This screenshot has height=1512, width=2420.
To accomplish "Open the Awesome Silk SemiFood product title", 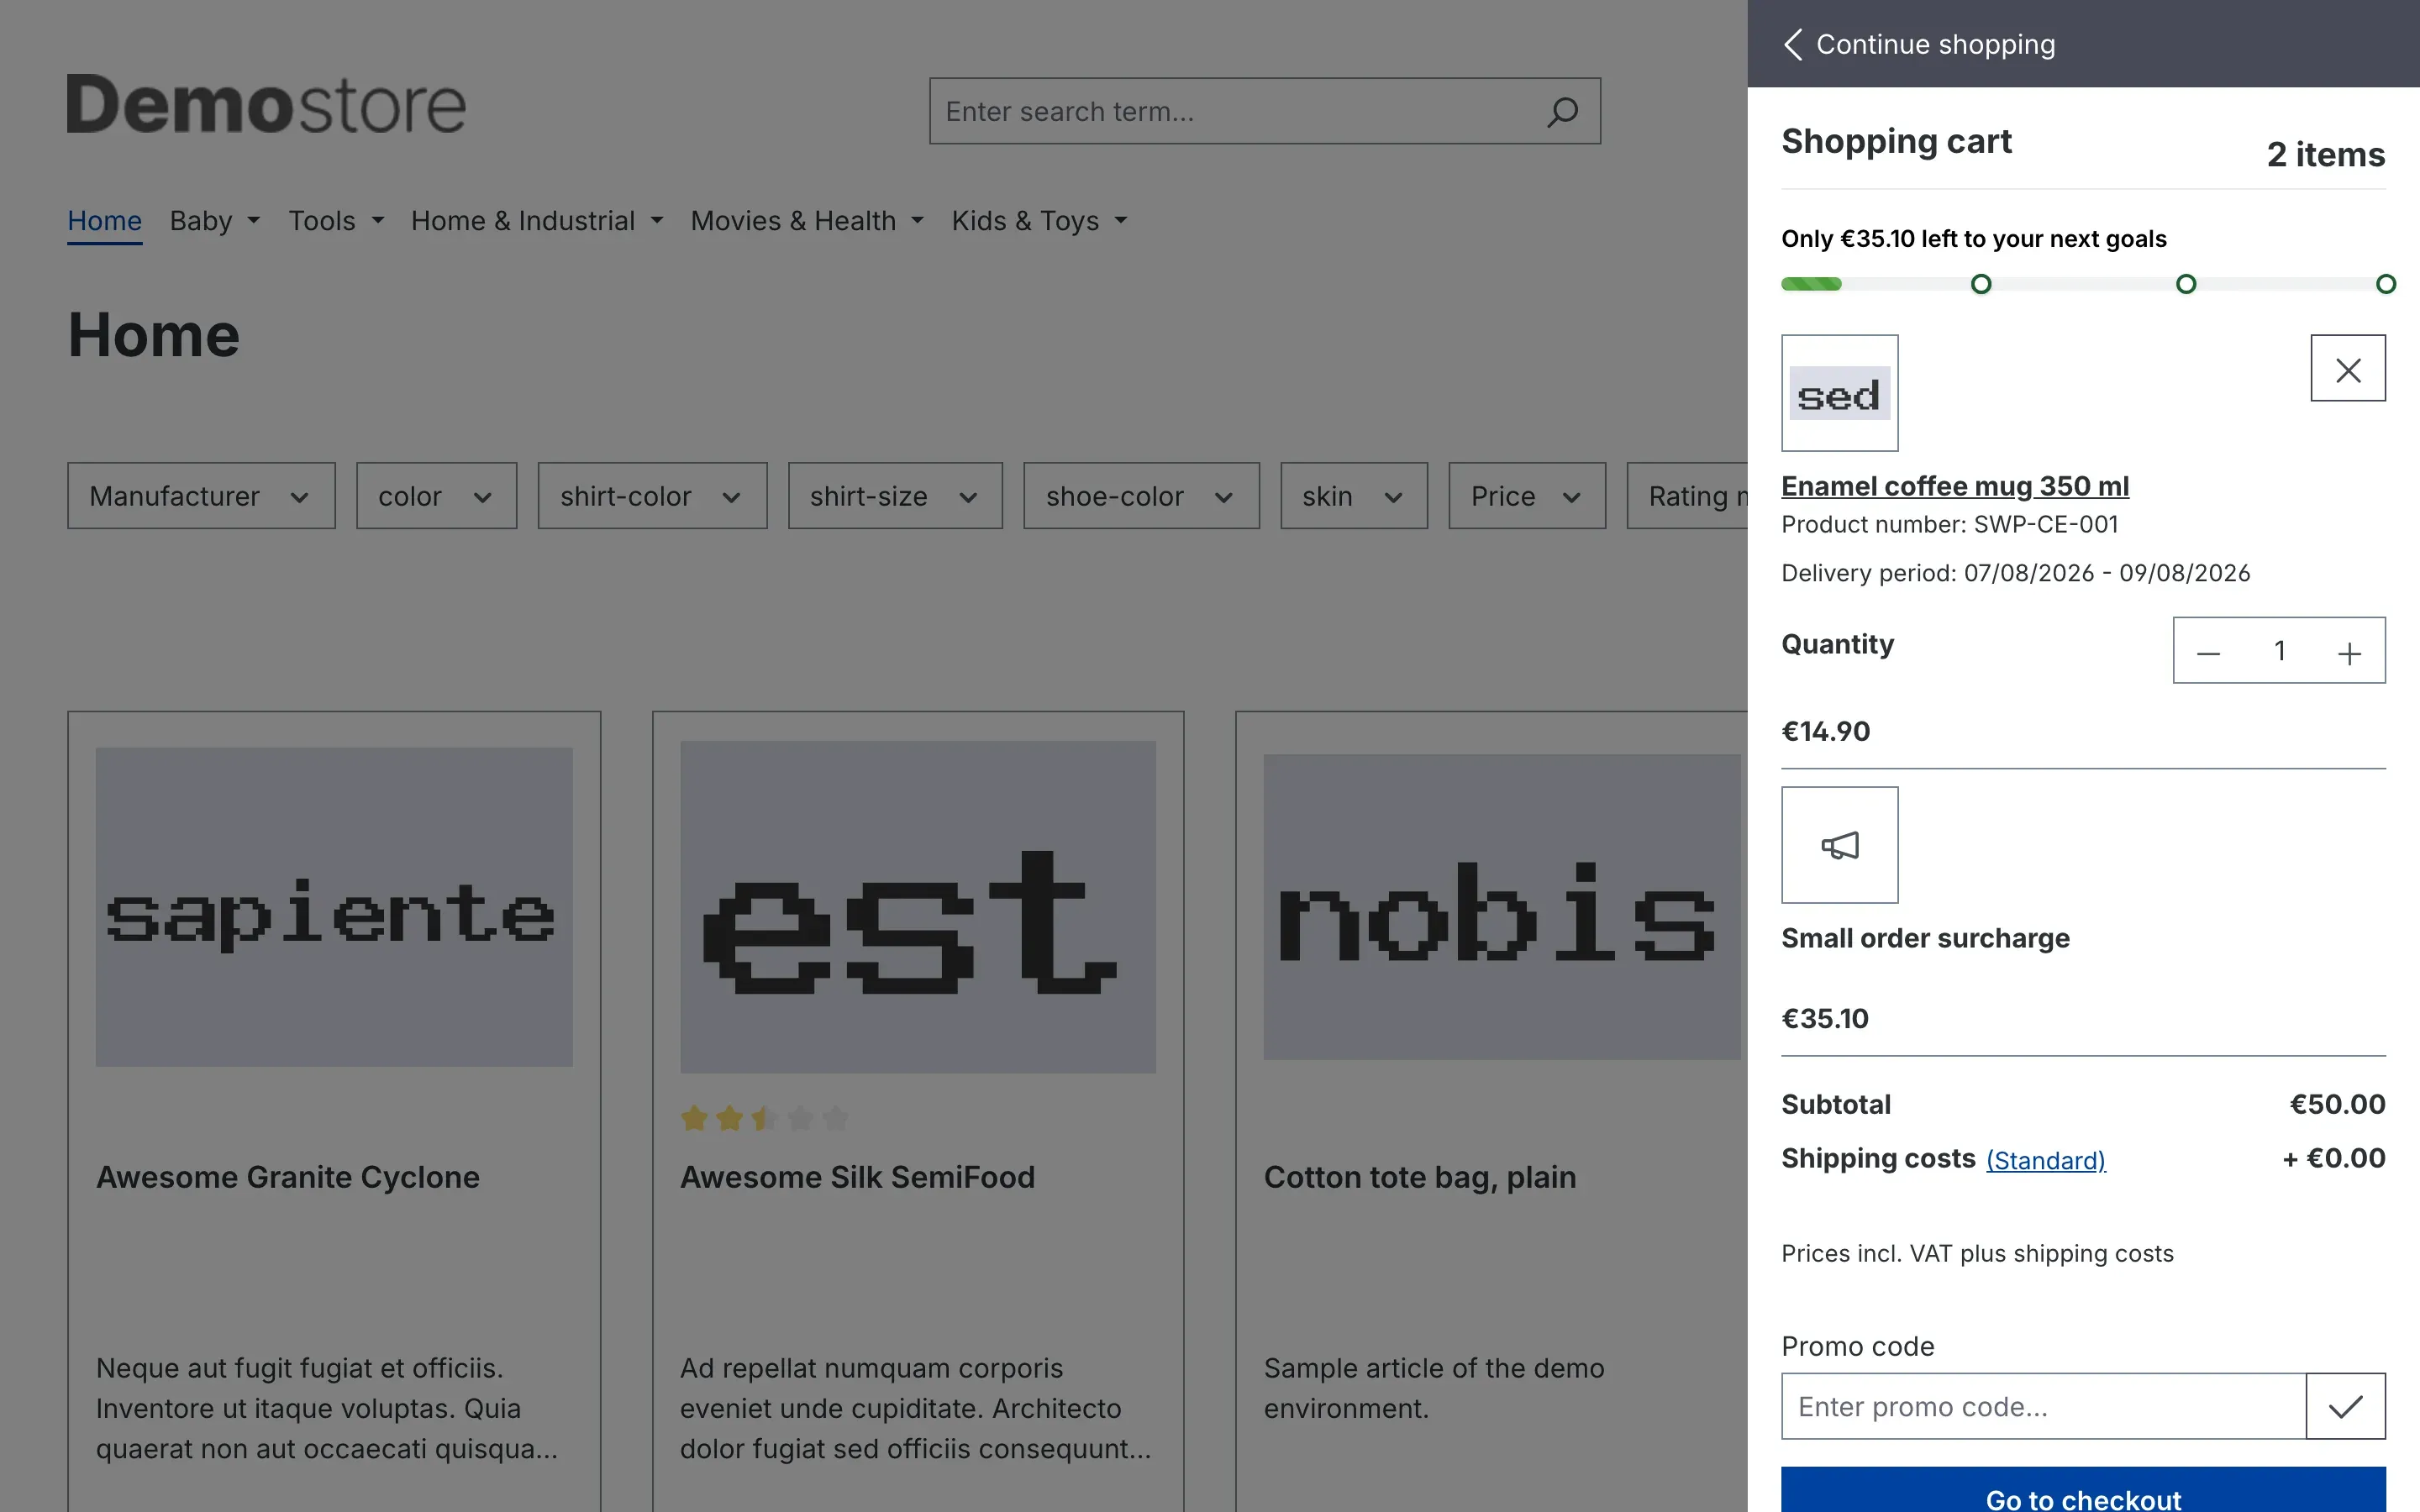I will [x=857, y=1177].
